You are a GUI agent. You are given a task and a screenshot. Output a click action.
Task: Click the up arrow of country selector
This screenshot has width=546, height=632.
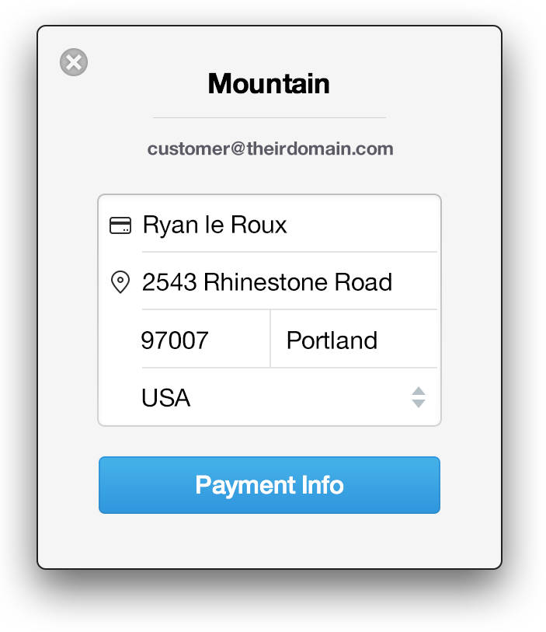pyautogui.click(x=419, y=391)
